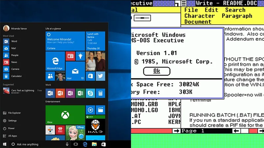This screenshot has width=264, height=148.
Task: Open the Tips lightbulb tile
Action: [x=80, y=56]
